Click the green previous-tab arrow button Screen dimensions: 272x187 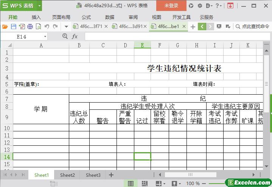click(x=202, y=26)
